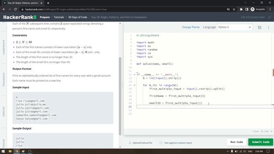The height and width of the screenshot is (154, 274).
Task: Click 'def solve(name, email):' code line
Action: [x=155, y=64]
